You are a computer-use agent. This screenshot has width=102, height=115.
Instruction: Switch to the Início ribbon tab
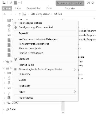(18, 8)
